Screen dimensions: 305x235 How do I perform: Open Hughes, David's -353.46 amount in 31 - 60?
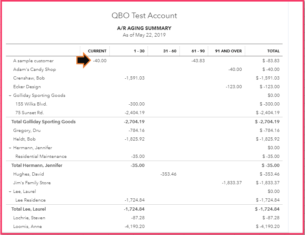(168, 174)
